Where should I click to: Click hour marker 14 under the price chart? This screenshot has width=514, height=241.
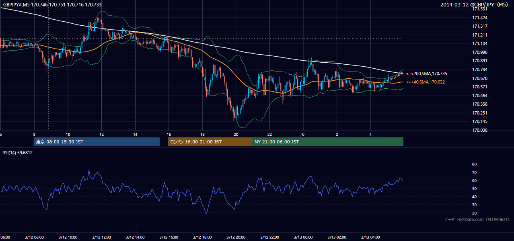(135, 134)
